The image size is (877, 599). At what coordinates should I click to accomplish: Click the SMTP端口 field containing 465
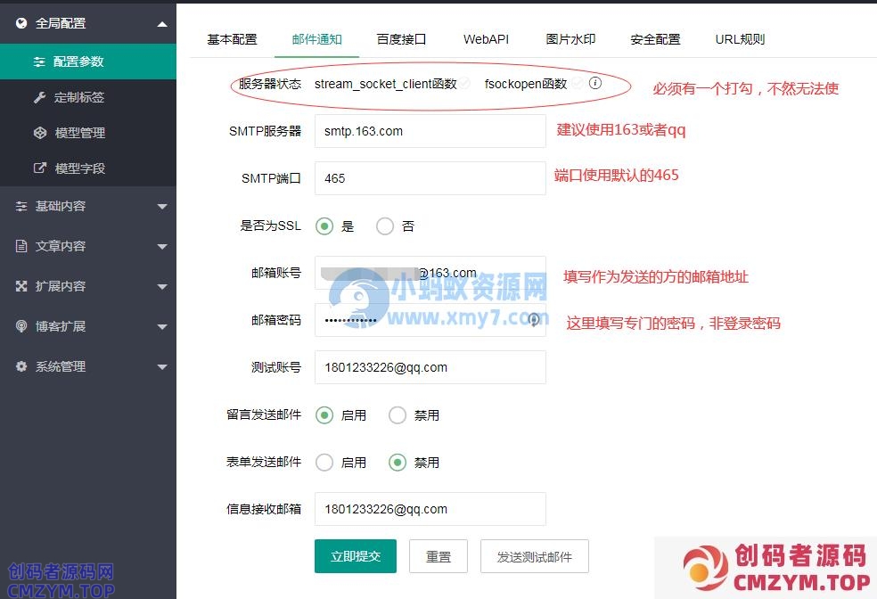pyautogui.click(x=430, y=178)
